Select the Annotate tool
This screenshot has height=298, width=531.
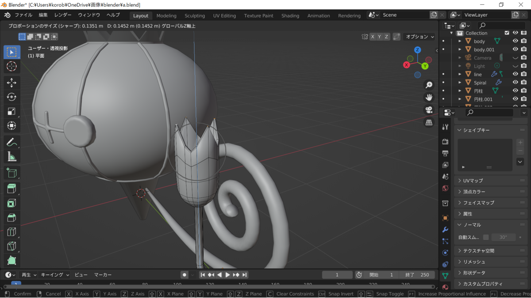tap(12, 142)
